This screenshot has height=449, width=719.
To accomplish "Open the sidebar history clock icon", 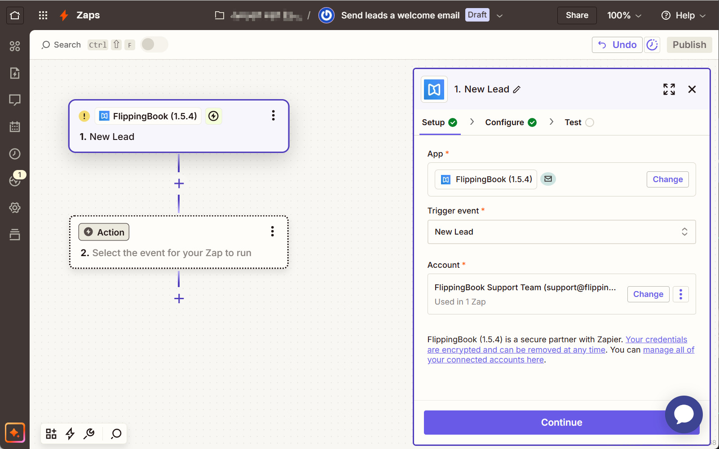I will tap(15, 154).
